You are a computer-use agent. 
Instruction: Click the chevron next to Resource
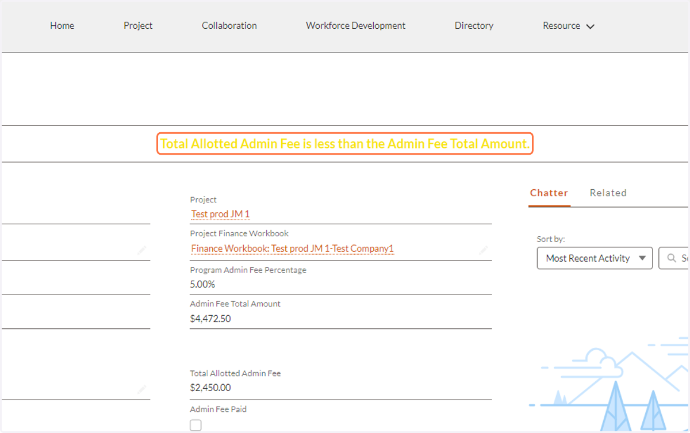click(590, 26)
